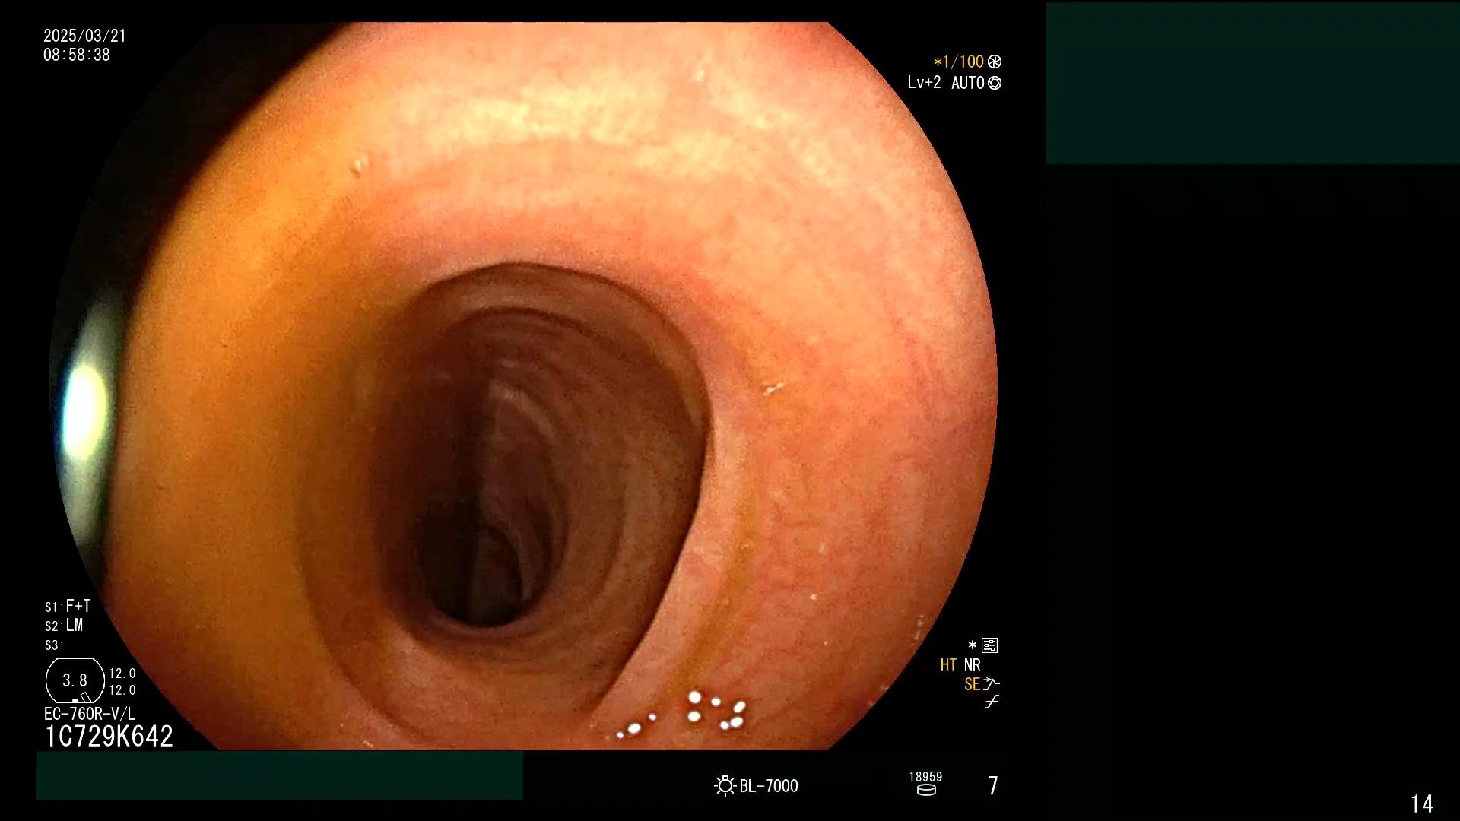Image resolution: width=1460 pixels, height=821 pixels.
Task: Click the scope tip diagram showing 3.8
Action: coord(75,681)
